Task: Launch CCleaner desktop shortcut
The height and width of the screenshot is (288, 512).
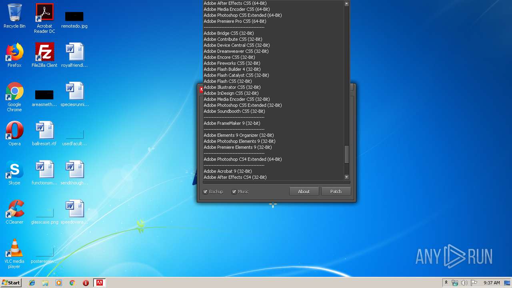Action: (14, 212)
